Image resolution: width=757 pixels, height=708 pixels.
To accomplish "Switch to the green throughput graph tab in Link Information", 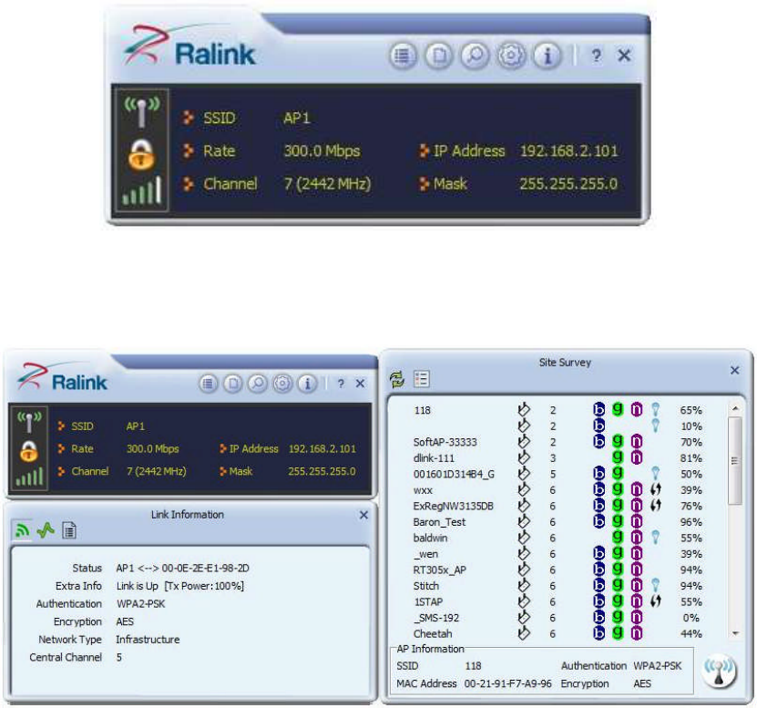I will click(46, 530).
